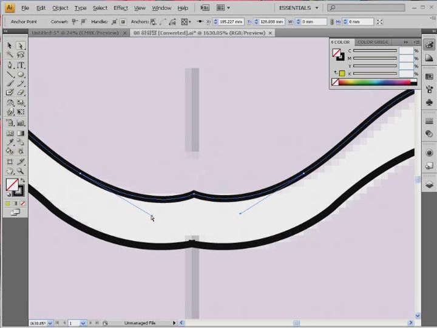Choose the Mesh tool
Viewport: 437px width, 328px height.
10,133
